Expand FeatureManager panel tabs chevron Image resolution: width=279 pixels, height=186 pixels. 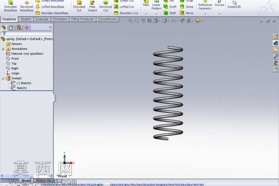tap(50, 27)
